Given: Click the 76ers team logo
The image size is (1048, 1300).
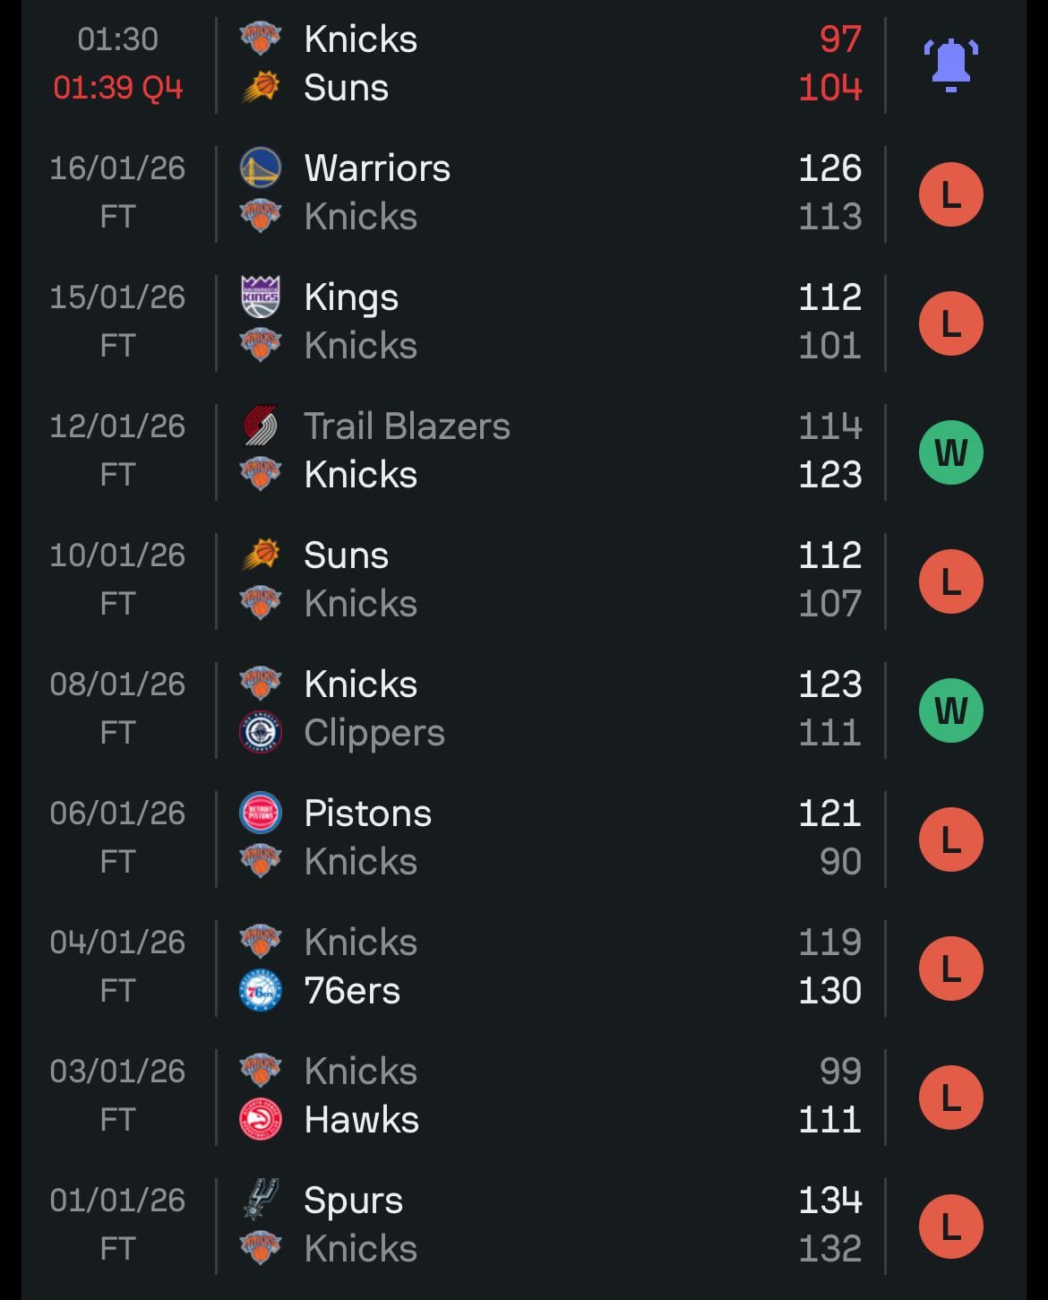Looking at the screenshot, I should tap(261, 991).
